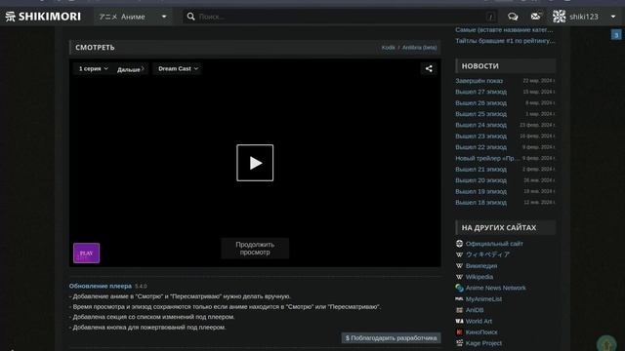Click the MyAnimeList icon
625x351 pixels.
459,299
